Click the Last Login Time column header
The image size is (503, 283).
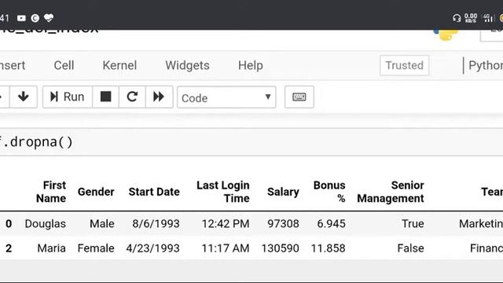[223, 192]
